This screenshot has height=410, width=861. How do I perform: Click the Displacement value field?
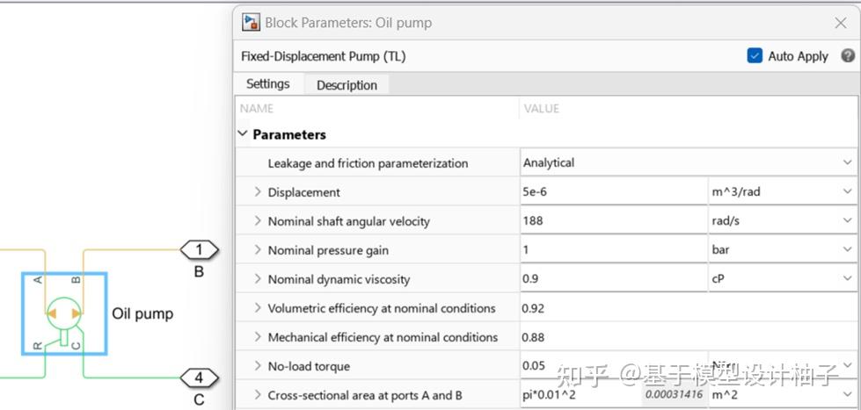(613, 191)
